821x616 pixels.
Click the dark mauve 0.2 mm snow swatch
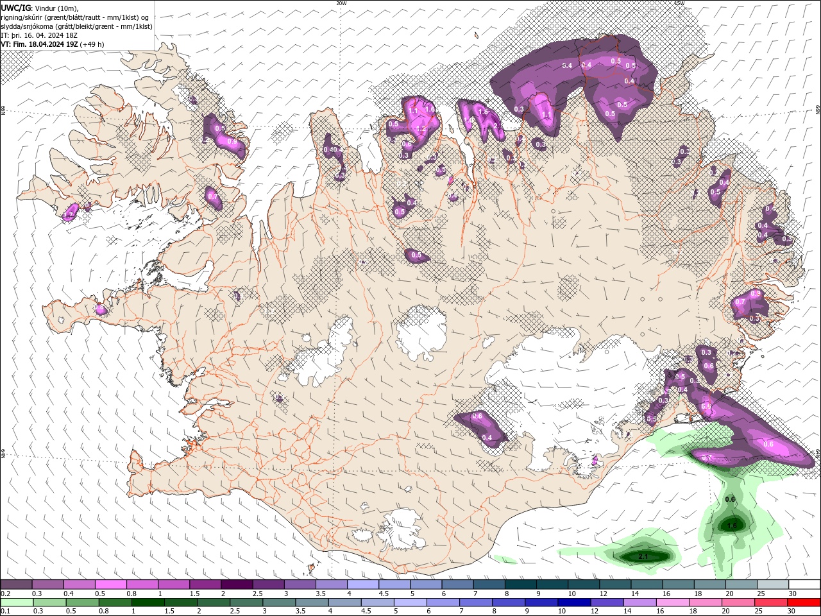pyautogui.click(x=16, y=585)
